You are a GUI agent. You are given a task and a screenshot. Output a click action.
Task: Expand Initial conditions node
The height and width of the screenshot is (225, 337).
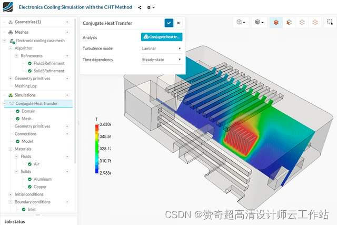(11, 194)
